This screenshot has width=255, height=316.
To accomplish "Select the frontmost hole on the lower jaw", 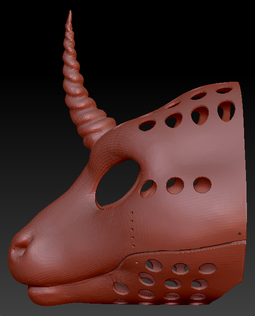I will [121, 288].
